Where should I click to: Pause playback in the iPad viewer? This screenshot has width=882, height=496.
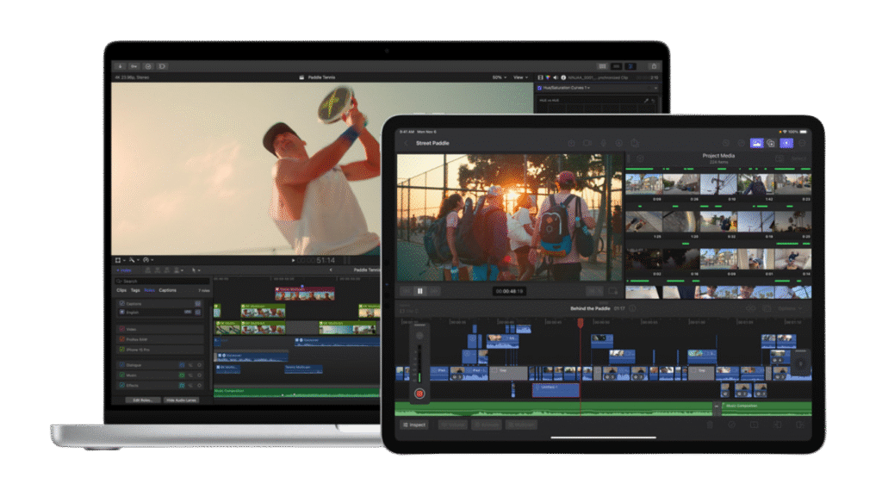point(421,291)
